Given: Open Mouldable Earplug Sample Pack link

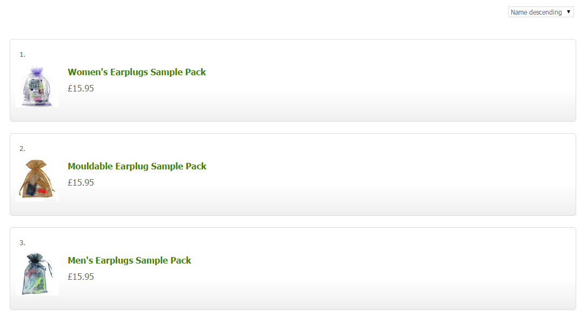Looking at the screenshot, I should 137,166.
